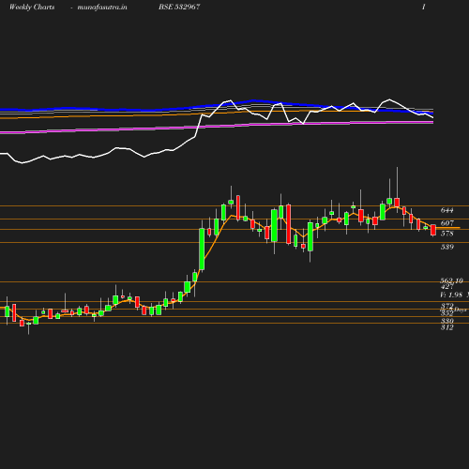Click the "427" price level label

click(x=447, y=286)
